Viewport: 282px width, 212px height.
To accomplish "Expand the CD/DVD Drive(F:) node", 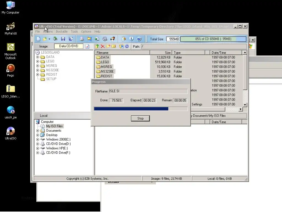I will (37, 153).
